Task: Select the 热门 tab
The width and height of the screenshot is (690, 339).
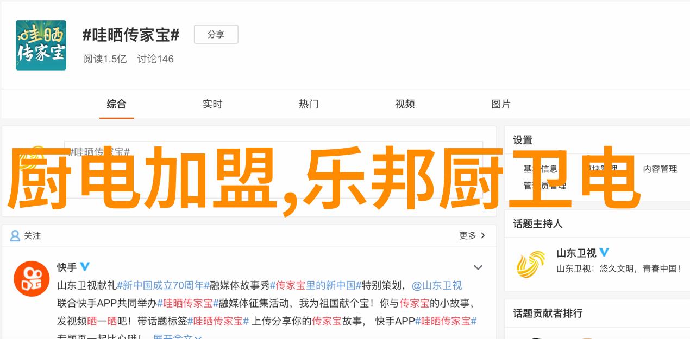Action: pyautogui.click(x=309, y=104)
